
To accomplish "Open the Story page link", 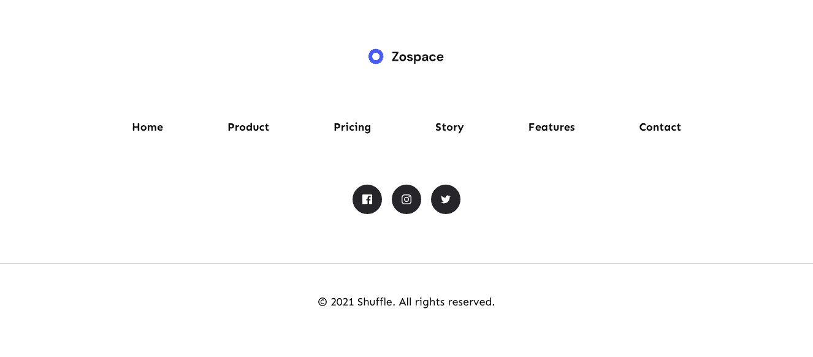I will tap(449, 127).
